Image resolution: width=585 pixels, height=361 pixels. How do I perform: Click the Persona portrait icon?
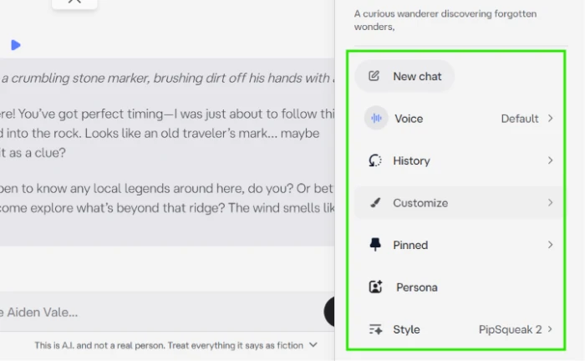point(376,287)
